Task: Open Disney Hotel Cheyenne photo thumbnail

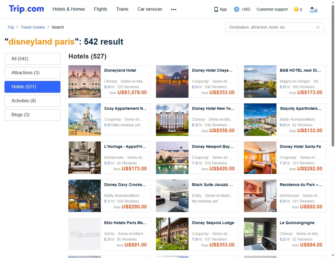Action: click(172, 82)
